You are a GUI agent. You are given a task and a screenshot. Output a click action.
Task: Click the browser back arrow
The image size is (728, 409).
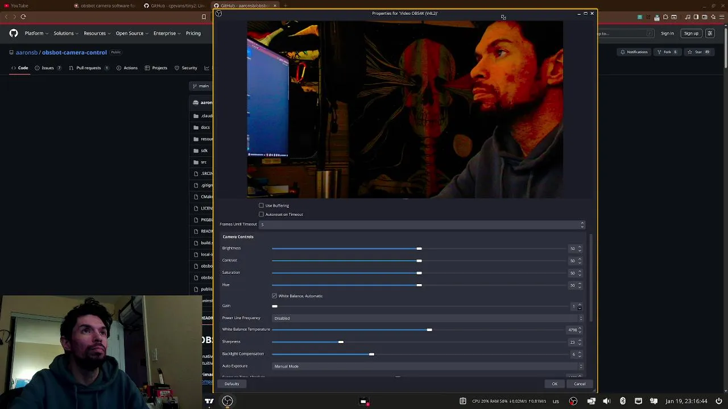(7, 17)
